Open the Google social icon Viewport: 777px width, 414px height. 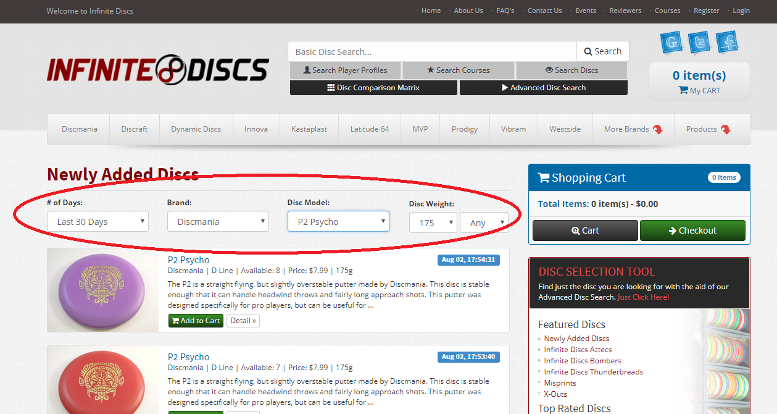(x=671, y=42)
